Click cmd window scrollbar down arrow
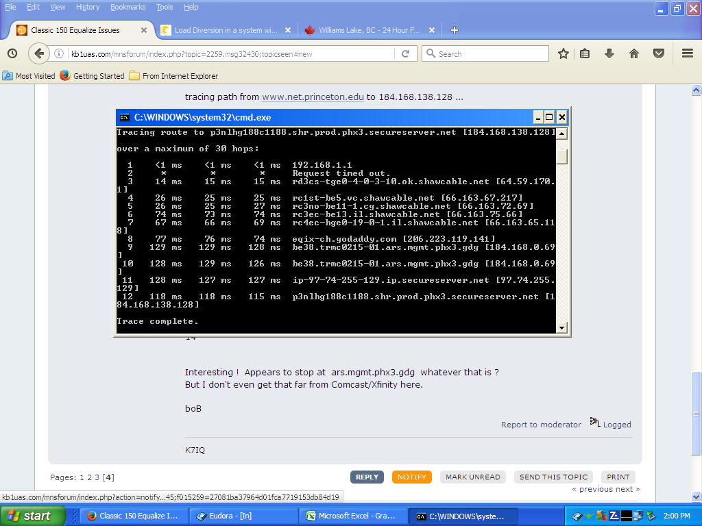 (x=562, y=328)
